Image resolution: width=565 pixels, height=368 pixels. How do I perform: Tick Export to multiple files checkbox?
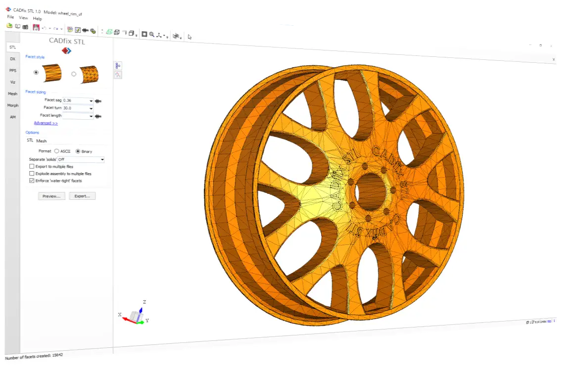(32, 166)
